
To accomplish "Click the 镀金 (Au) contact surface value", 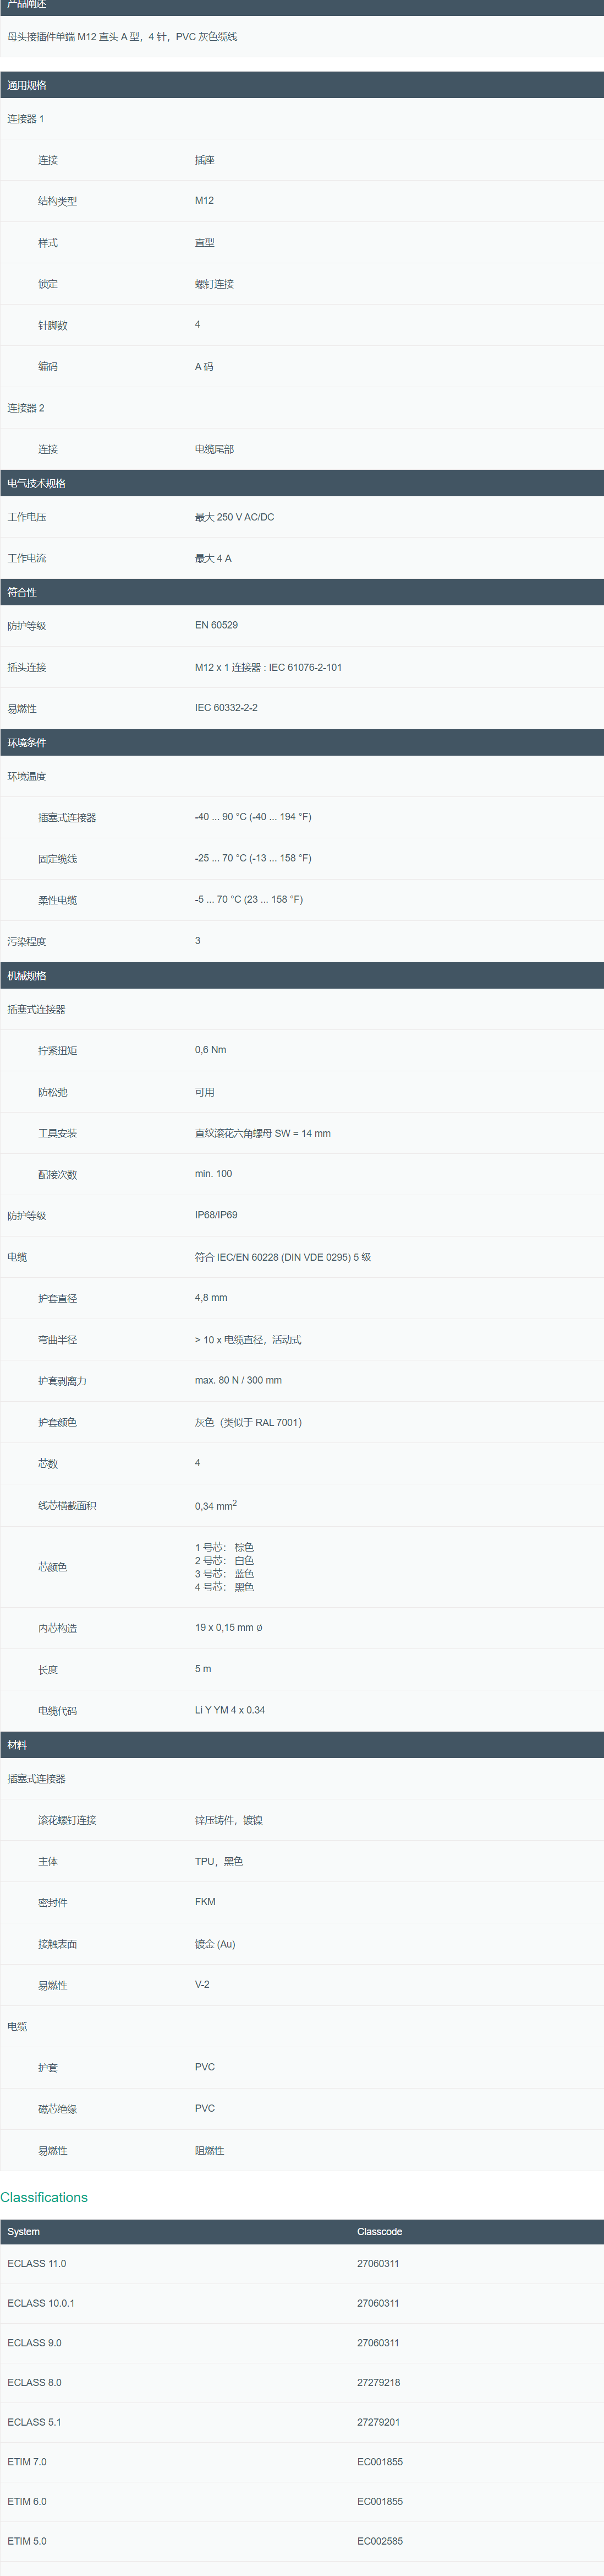I will point(215,1944).
